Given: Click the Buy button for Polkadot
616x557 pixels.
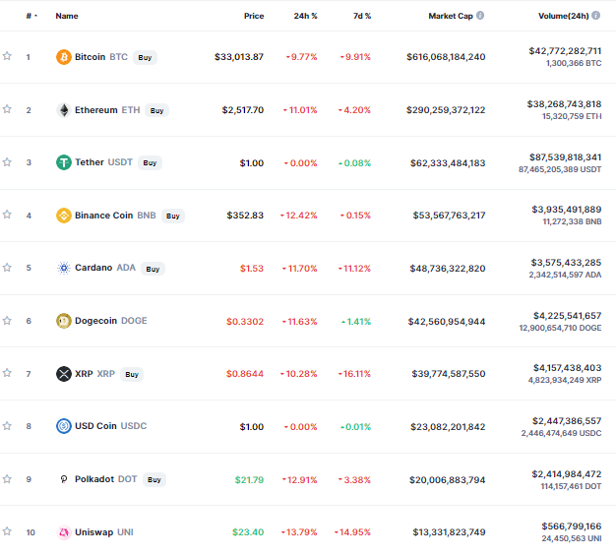Looking at the screenshot, I should [x=154, y=479].
